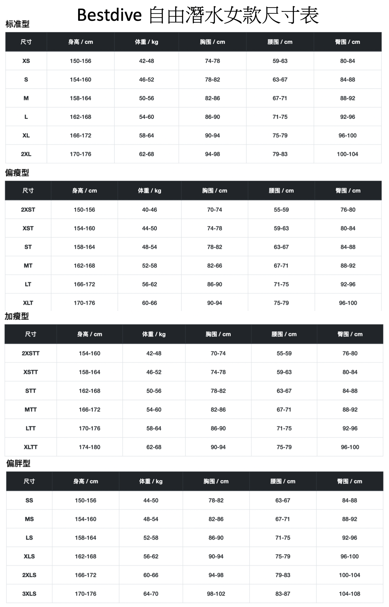Select the 标准型 section heading
389x607 pixels.
[17, 24]
